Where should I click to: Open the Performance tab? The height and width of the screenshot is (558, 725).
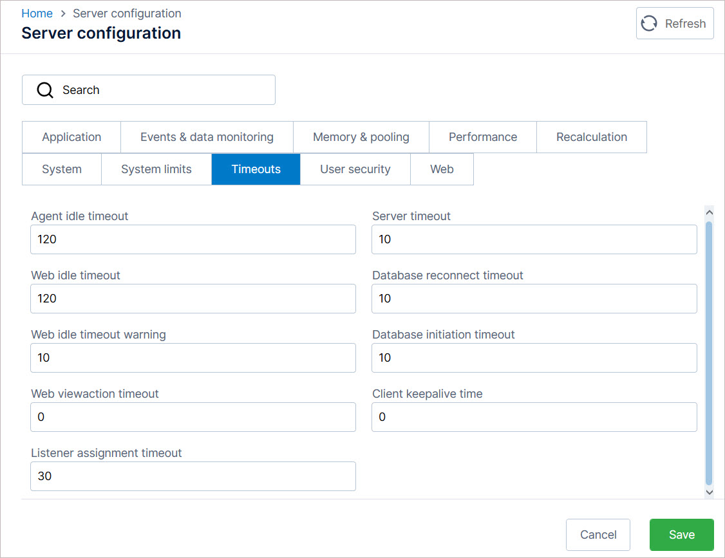coord(482,137)
